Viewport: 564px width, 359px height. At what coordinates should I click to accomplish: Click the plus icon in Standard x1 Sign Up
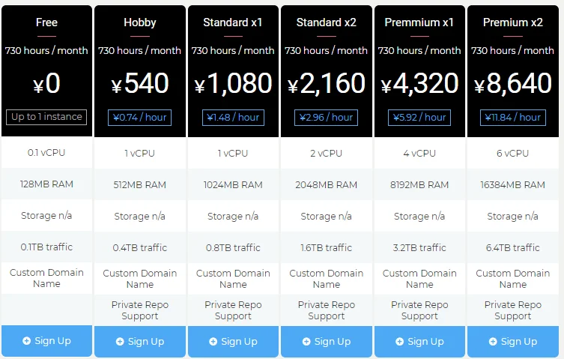(x=213, y=342)
